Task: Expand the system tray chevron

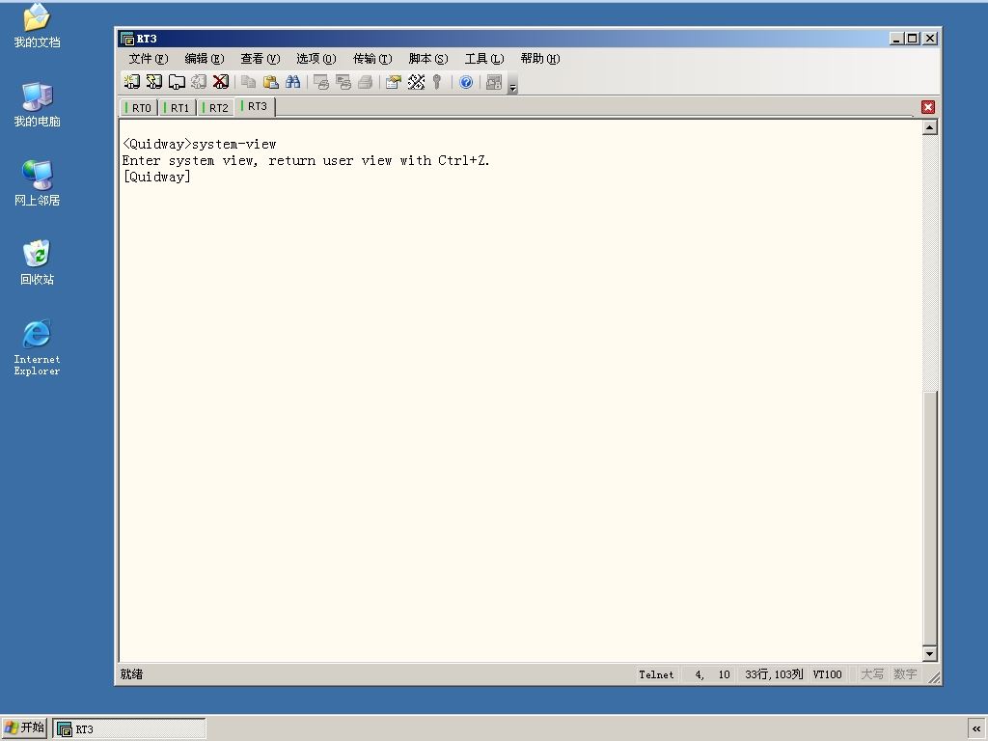Action: (976, 728)
